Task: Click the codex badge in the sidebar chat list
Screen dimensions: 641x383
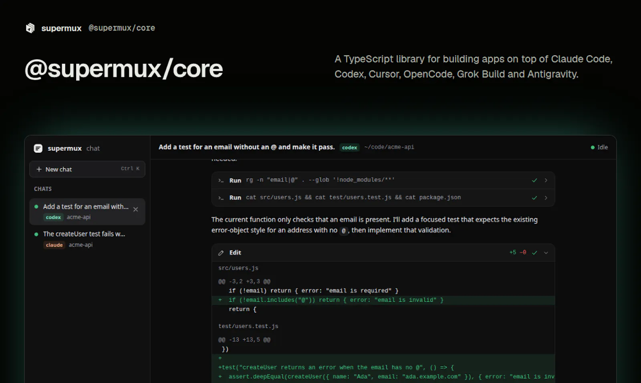Action: (53, 217)
